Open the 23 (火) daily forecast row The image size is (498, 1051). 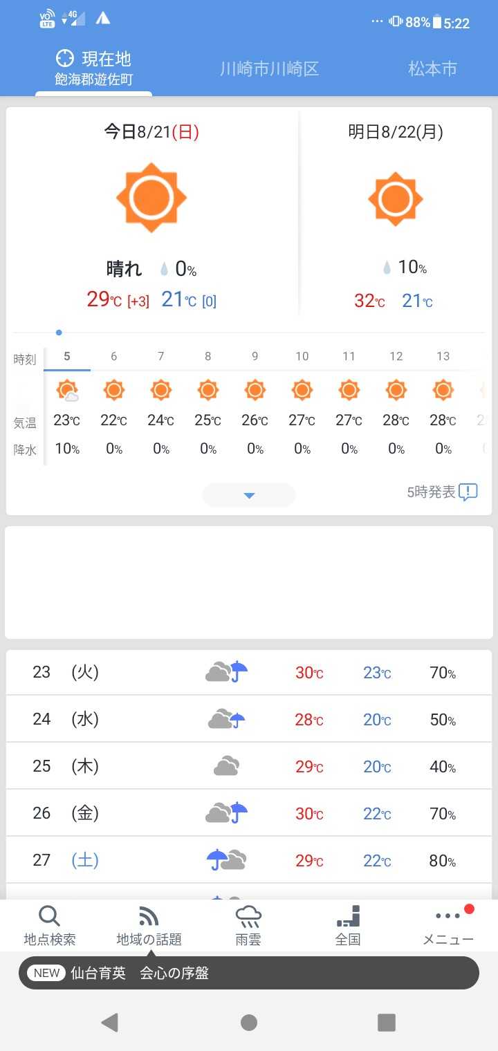click(249, 672)
